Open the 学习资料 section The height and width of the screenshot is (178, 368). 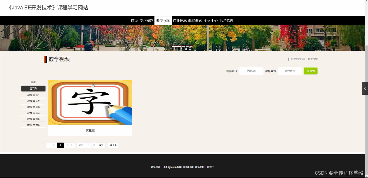pyautogui.click(x=147, y=20)
